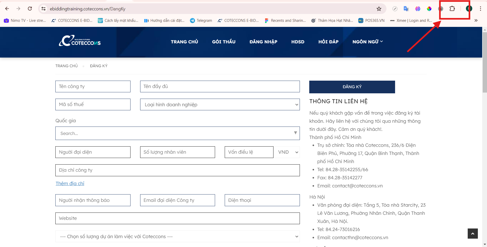
Task: Open the Xmee Login bookmark
Action: click(x=411, y=21)
